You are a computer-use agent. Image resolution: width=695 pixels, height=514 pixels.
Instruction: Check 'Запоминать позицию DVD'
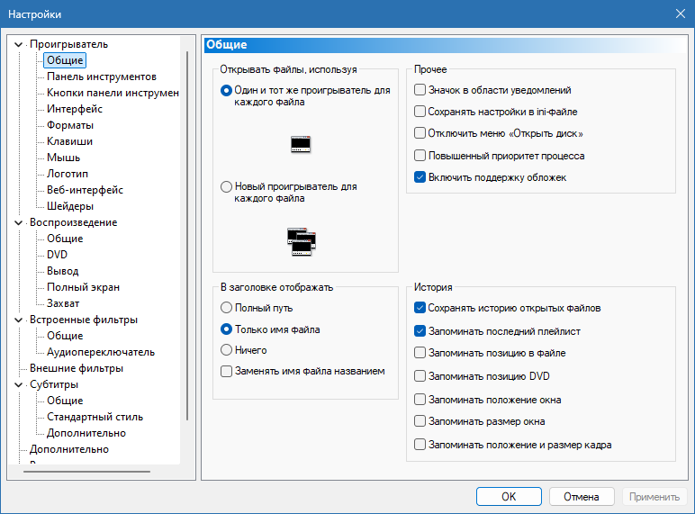420,376
